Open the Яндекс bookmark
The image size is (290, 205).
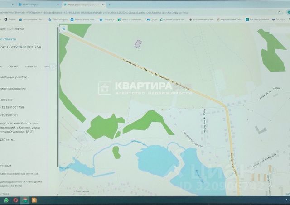(10, 19)
